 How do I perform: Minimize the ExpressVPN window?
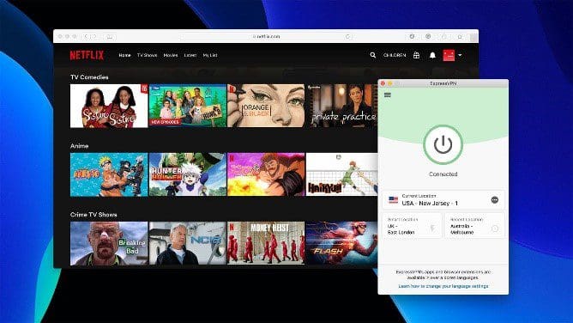coord(390,83)
